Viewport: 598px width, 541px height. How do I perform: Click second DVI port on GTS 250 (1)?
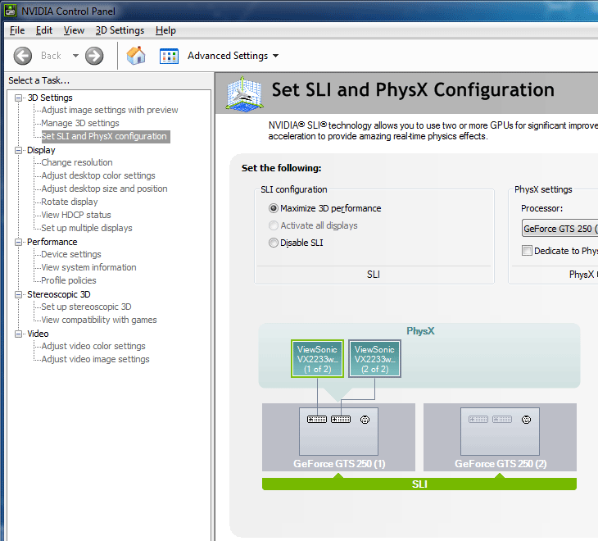click(341, 420)
